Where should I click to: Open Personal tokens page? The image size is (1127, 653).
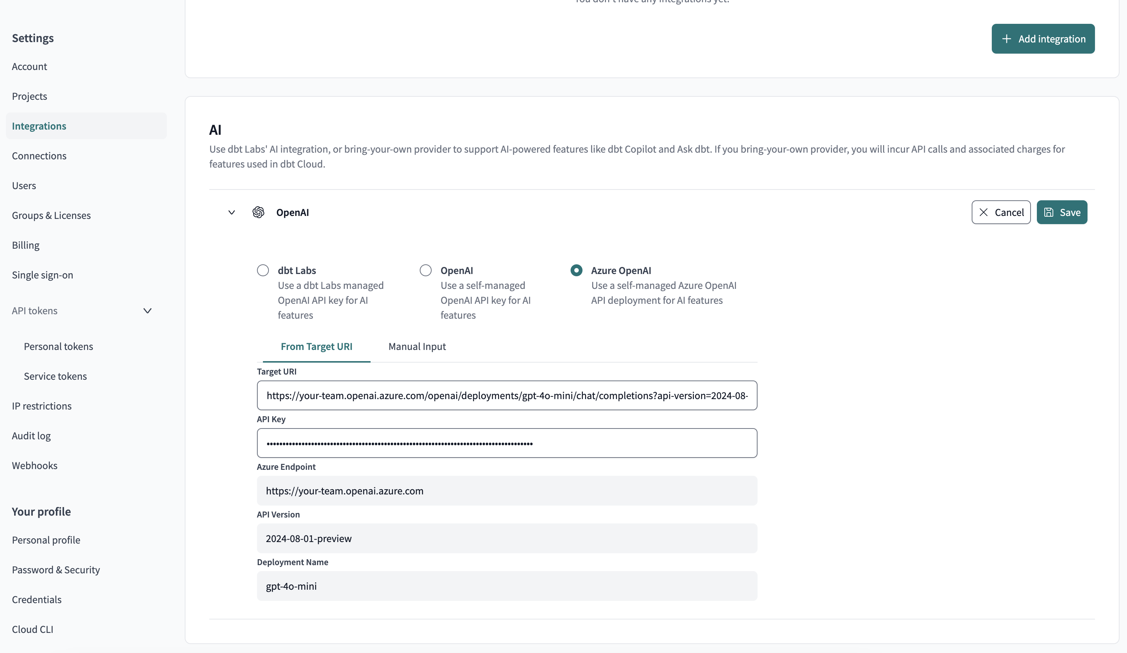[58, 346]
